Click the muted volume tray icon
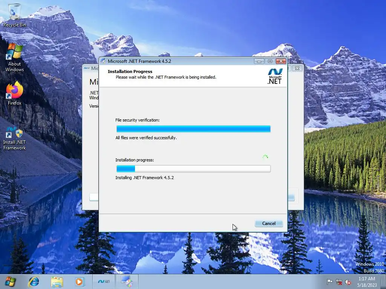This screenshot has width=386, height=289. (348, 282)
